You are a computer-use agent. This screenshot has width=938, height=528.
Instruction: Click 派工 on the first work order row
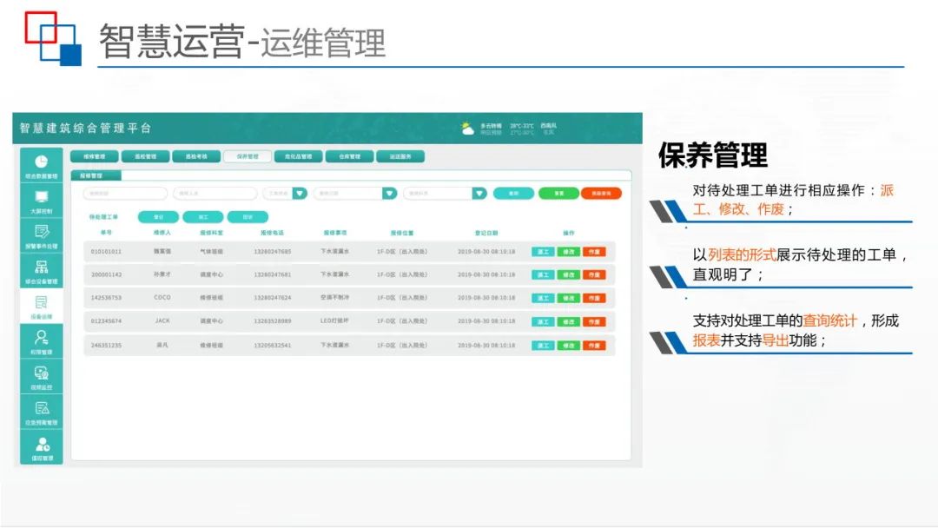click(x=541, y=250)
